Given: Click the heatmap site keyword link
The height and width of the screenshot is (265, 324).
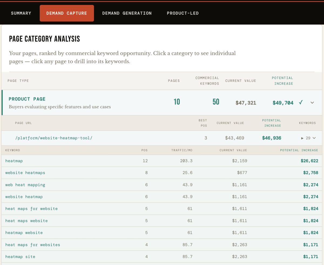Looking at the screenshot, I should 20,257.
